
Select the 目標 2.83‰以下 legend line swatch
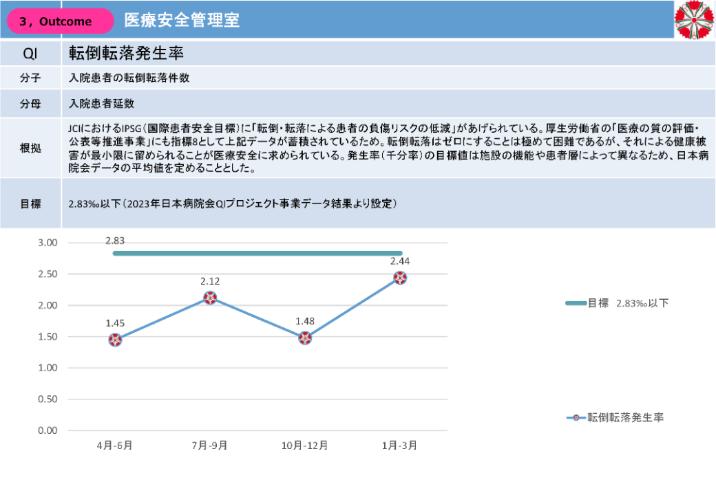(x=575, y=302)
